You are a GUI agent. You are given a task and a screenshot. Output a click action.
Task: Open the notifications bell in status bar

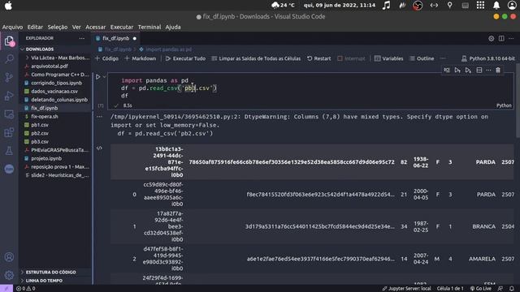512,289
